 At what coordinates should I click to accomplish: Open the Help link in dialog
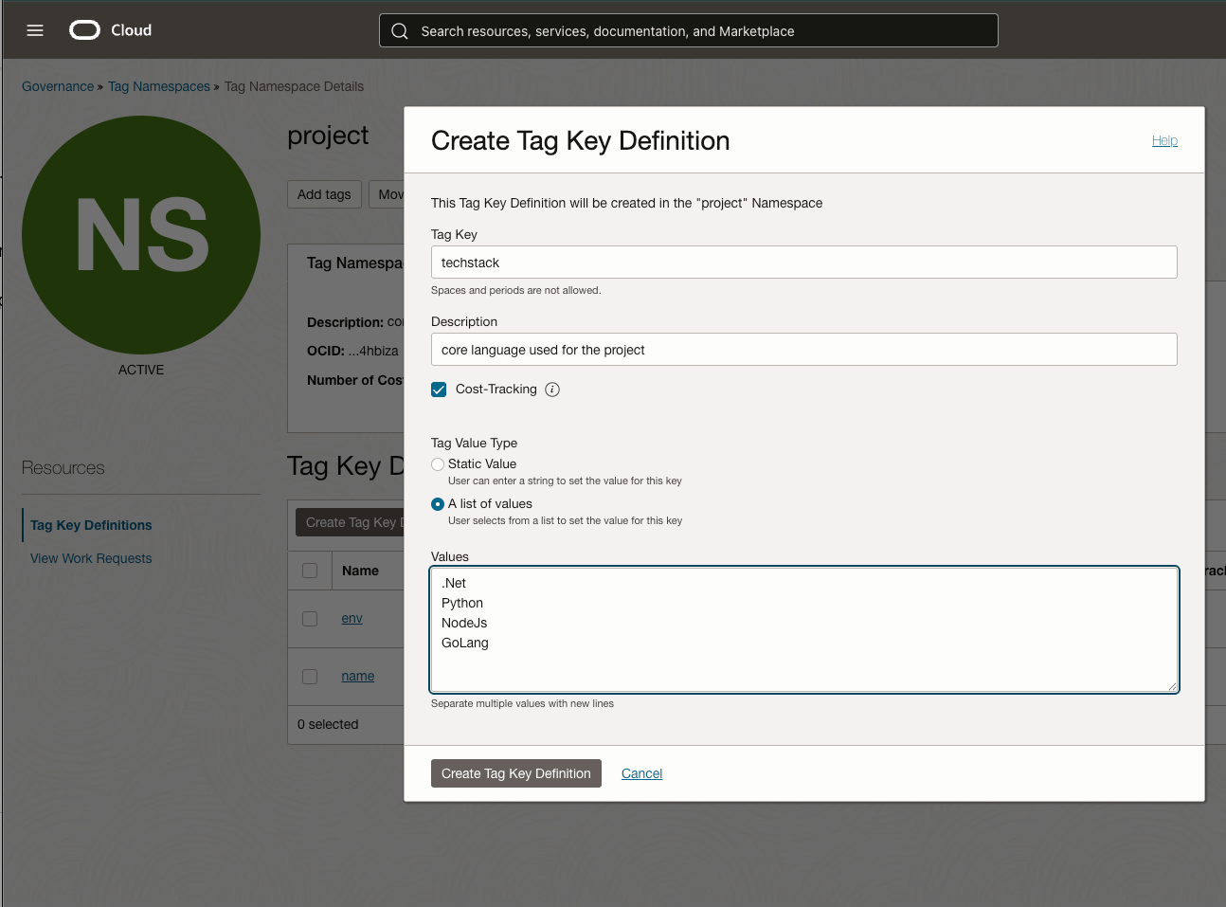point(1164,140)
